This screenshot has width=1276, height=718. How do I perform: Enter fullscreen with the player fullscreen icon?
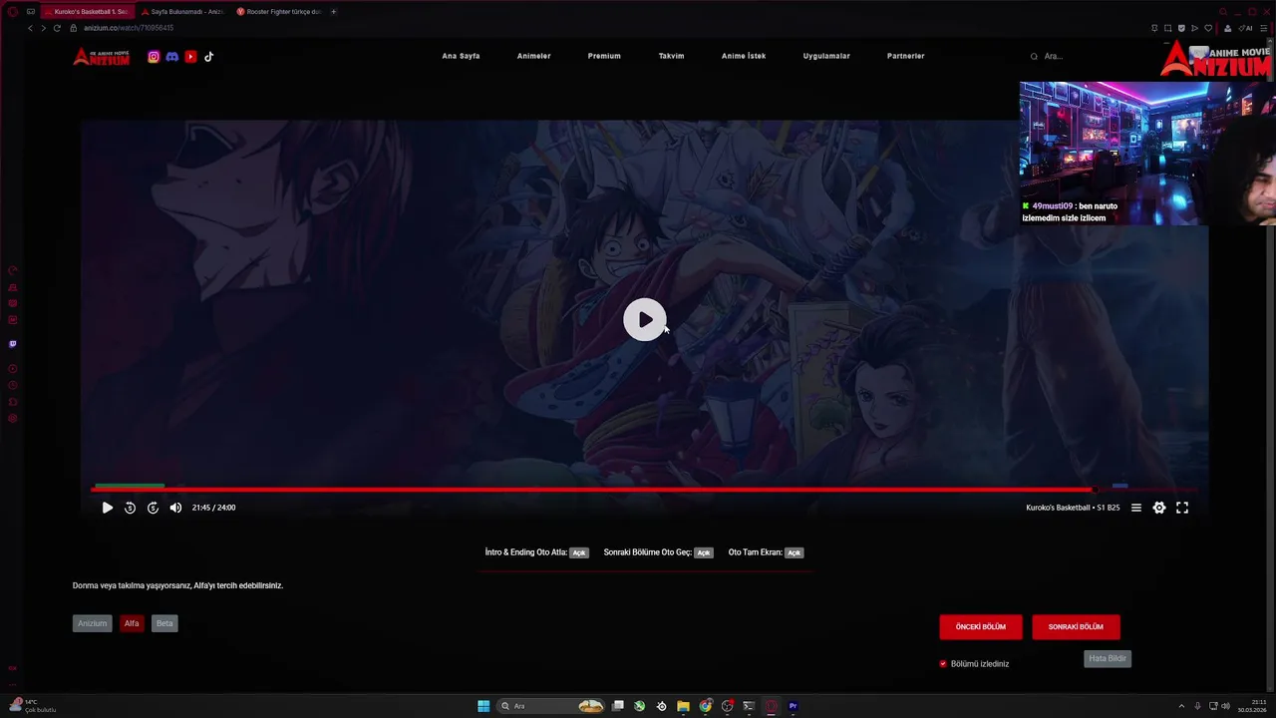click(x=1182, y=508)
